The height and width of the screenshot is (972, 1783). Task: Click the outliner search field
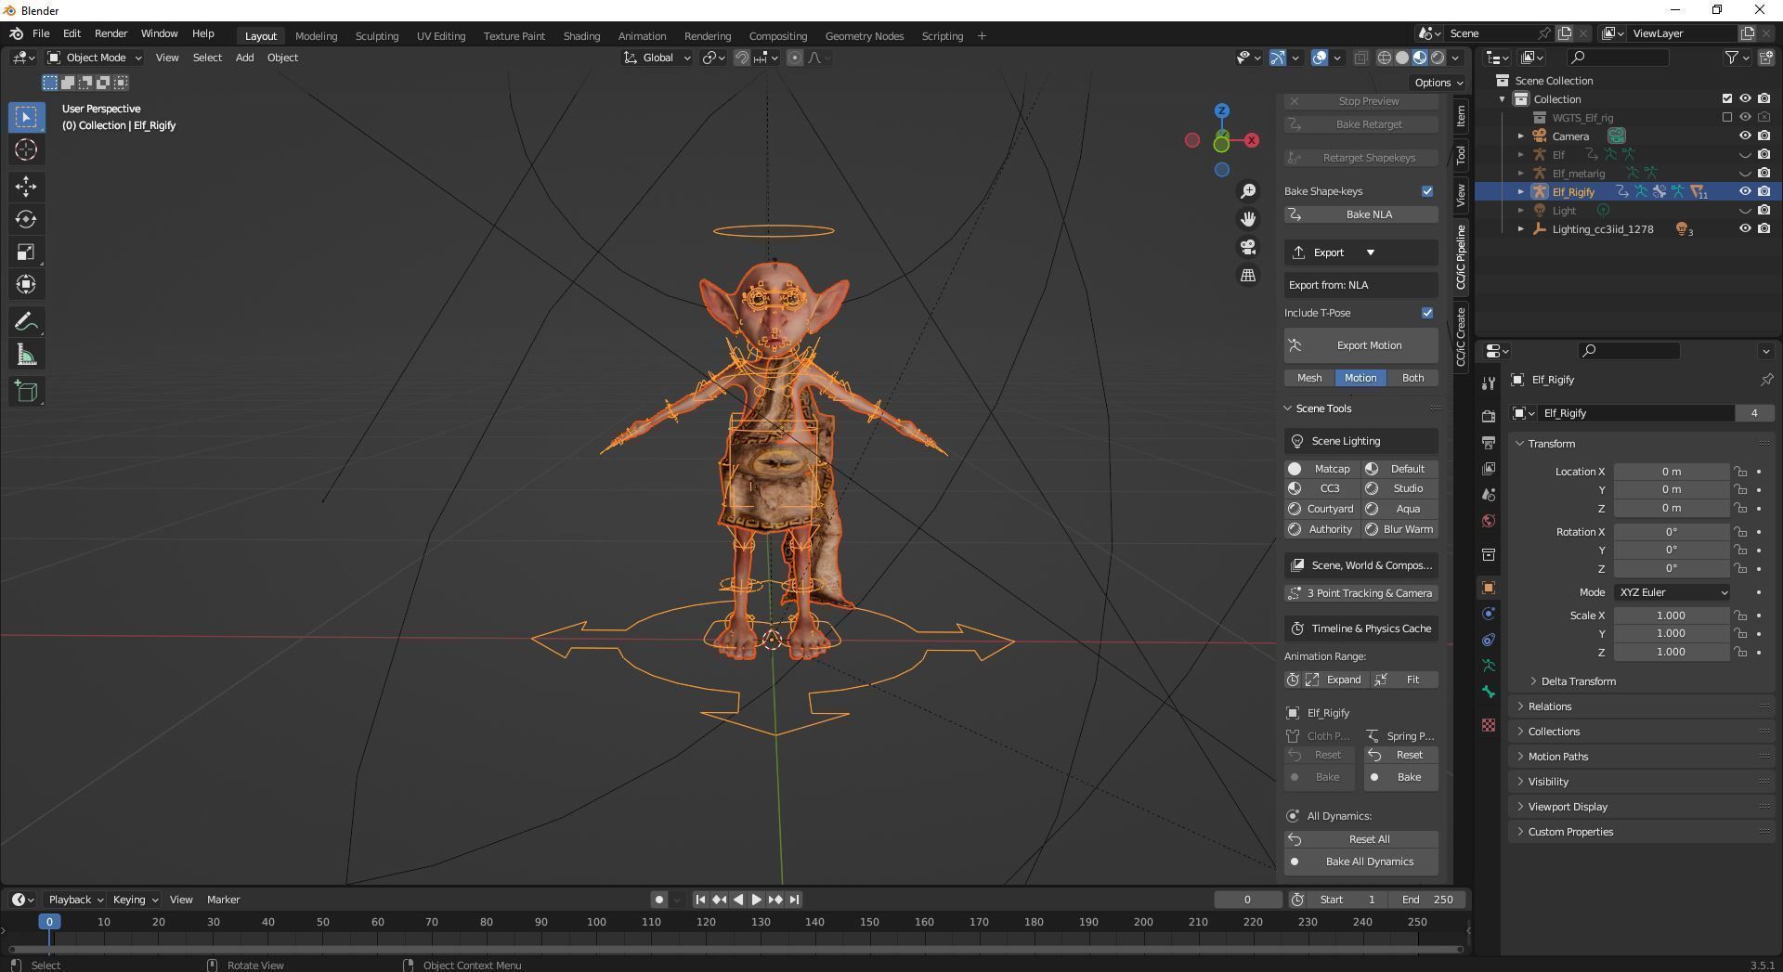(1616, 58)
